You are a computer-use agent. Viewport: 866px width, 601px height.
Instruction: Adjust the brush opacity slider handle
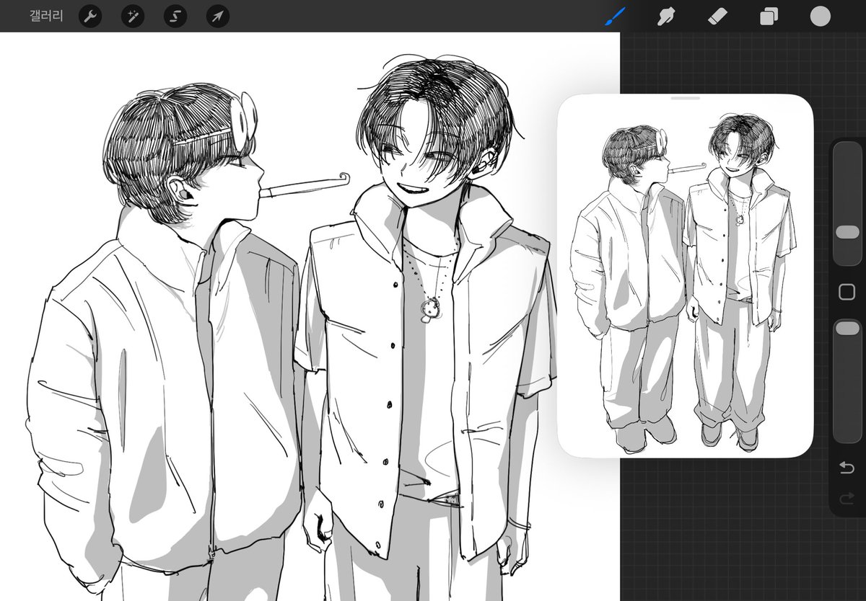(847, 328)
